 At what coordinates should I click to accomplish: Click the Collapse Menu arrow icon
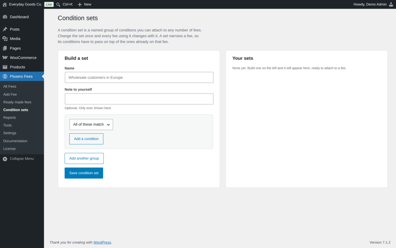(x=5, y=158)
